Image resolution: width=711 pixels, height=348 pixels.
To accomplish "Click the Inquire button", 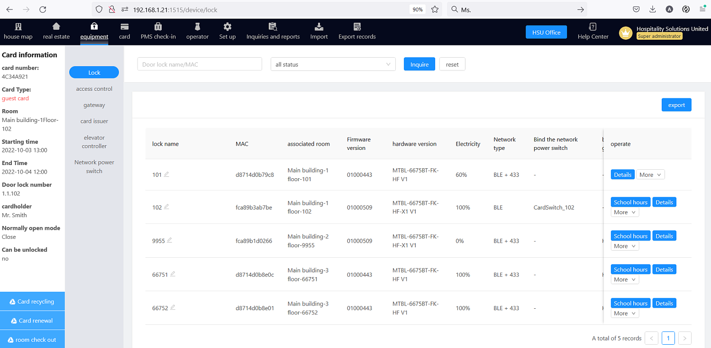I will (419, 64).
